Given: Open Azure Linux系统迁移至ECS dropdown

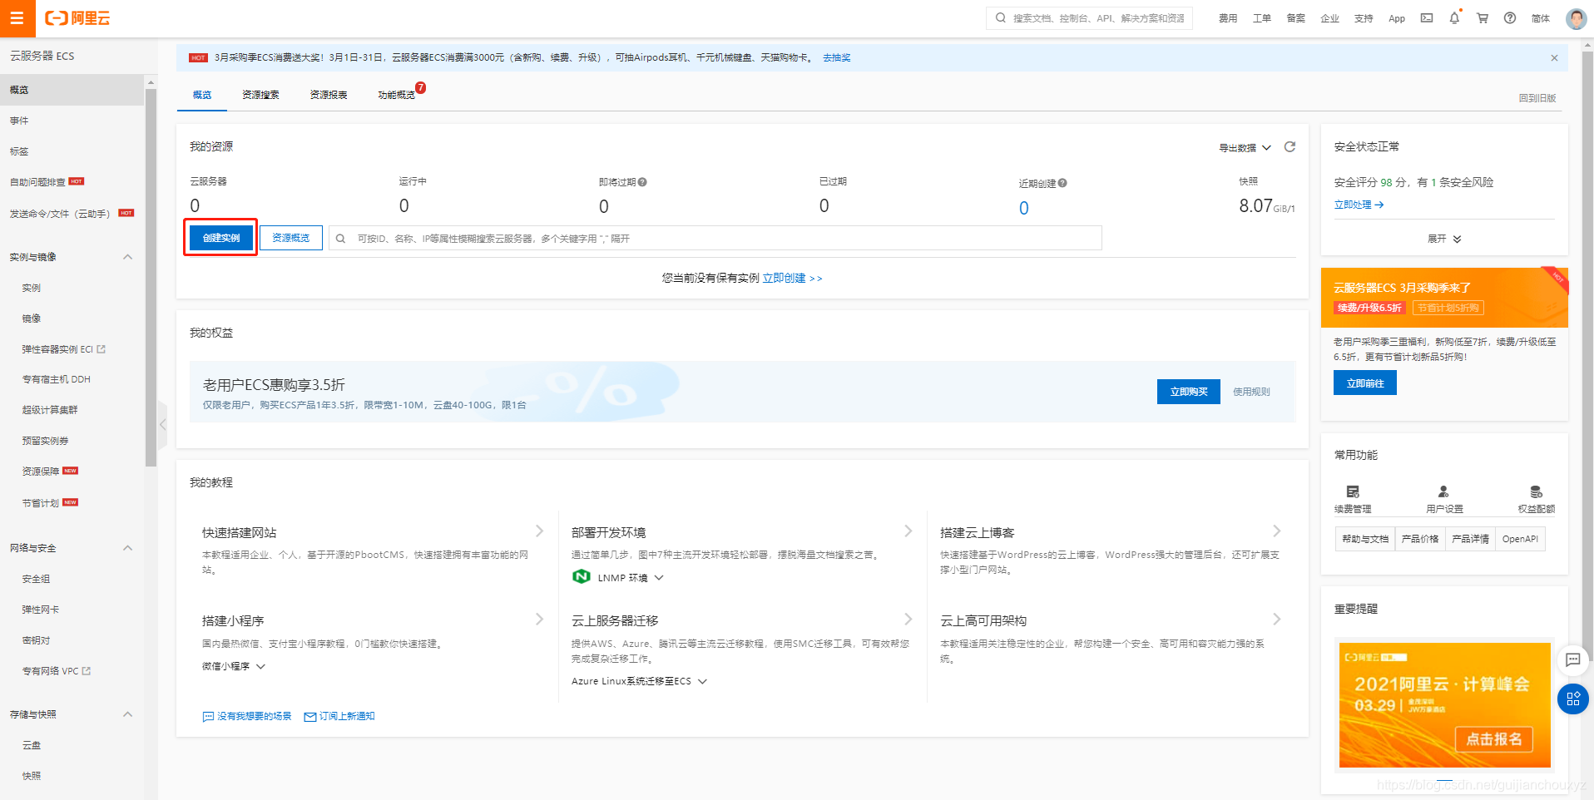Looking at the screenshot, I should [639, 681].
